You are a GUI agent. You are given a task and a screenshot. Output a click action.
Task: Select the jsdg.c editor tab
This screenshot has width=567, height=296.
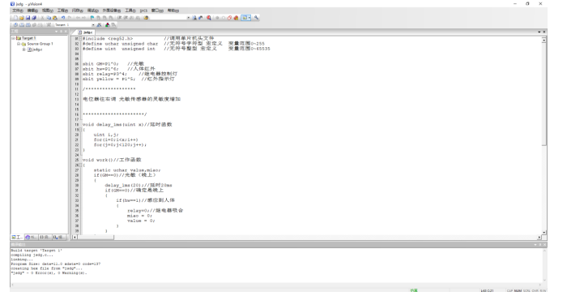coord(86,32)
